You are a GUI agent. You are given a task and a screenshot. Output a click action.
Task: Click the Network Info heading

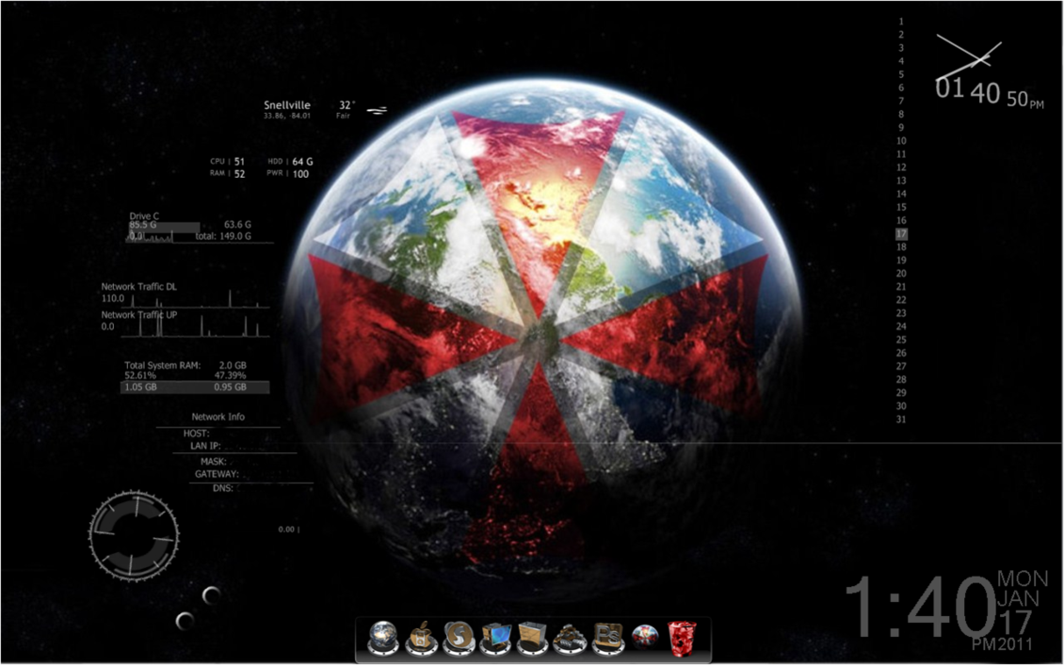pyautogui.click(x=218, y=417)
